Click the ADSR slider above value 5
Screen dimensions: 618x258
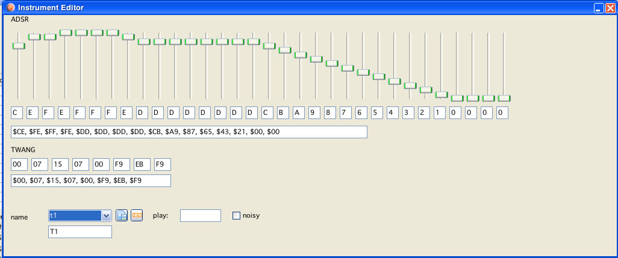(379, 76)
